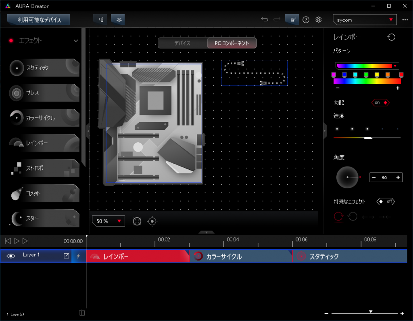The height and width of the screenshot is (321, 413).
Task: Select the ストロボ effect
Action: tap(44, 168)
